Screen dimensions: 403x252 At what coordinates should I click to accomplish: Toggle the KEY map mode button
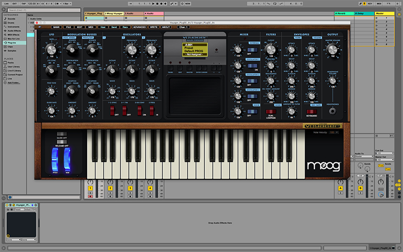click(x=370, y=4)
